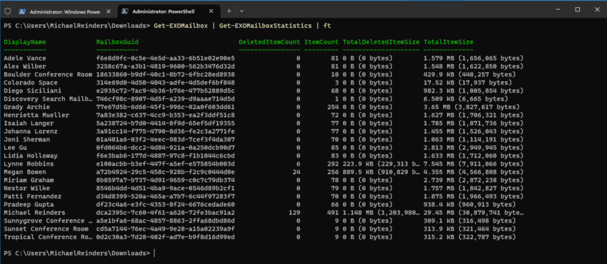Select the Administrator: PowerShell tab

[168, 11]
